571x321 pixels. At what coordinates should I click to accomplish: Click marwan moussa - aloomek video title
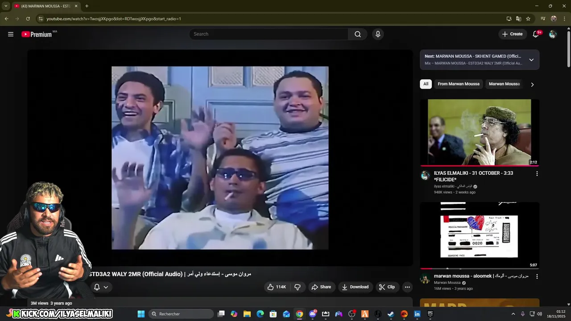coord(481,276)
